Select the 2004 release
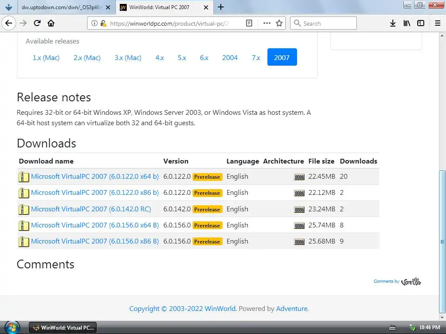The height and width of the screenshot is (334, 446). click(230, 58)
